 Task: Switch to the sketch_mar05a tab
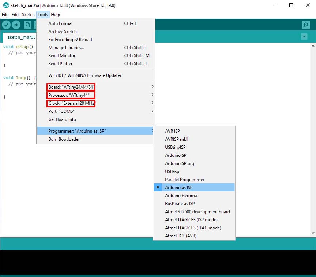pos(20,37)
